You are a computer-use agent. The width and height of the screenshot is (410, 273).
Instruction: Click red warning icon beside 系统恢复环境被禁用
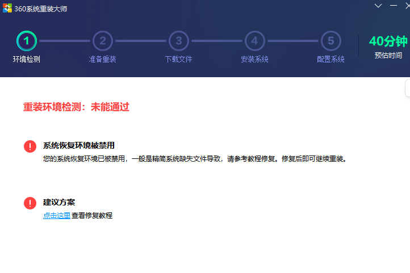click(x=30, y=146)
